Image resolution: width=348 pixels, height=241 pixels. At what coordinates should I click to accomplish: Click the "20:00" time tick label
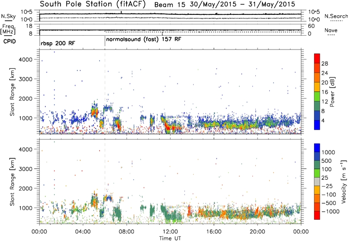257,232
